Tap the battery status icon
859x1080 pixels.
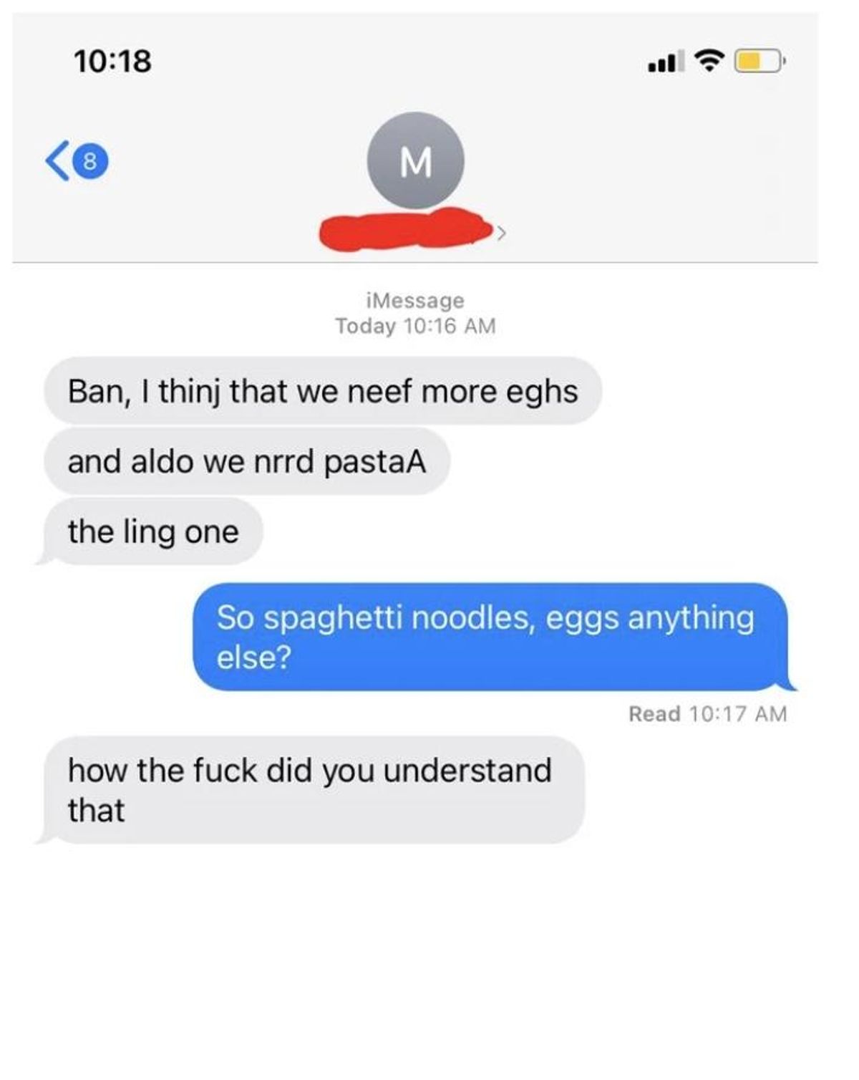click(759, 62)
